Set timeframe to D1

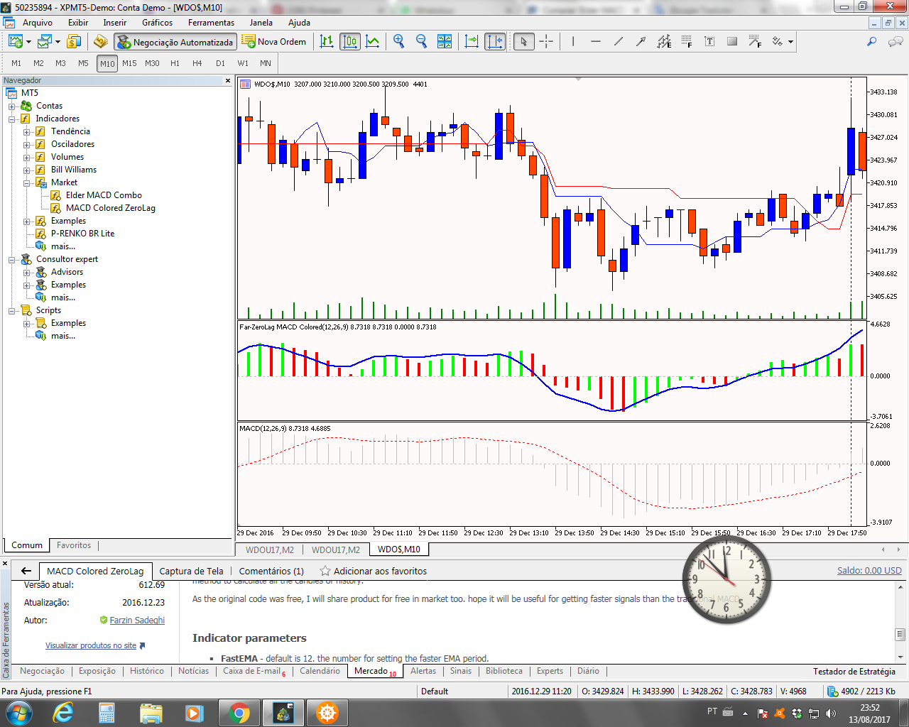tap(220, 63)
